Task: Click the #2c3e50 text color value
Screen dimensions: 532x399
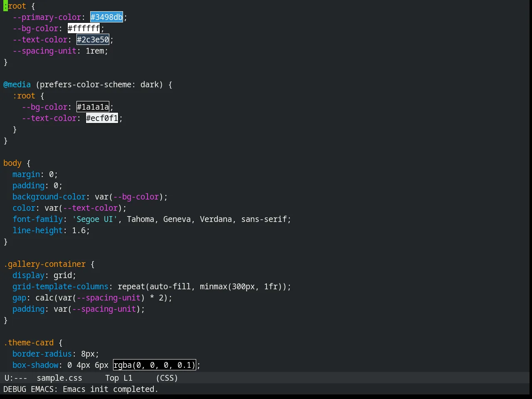Action: point(93,39)
